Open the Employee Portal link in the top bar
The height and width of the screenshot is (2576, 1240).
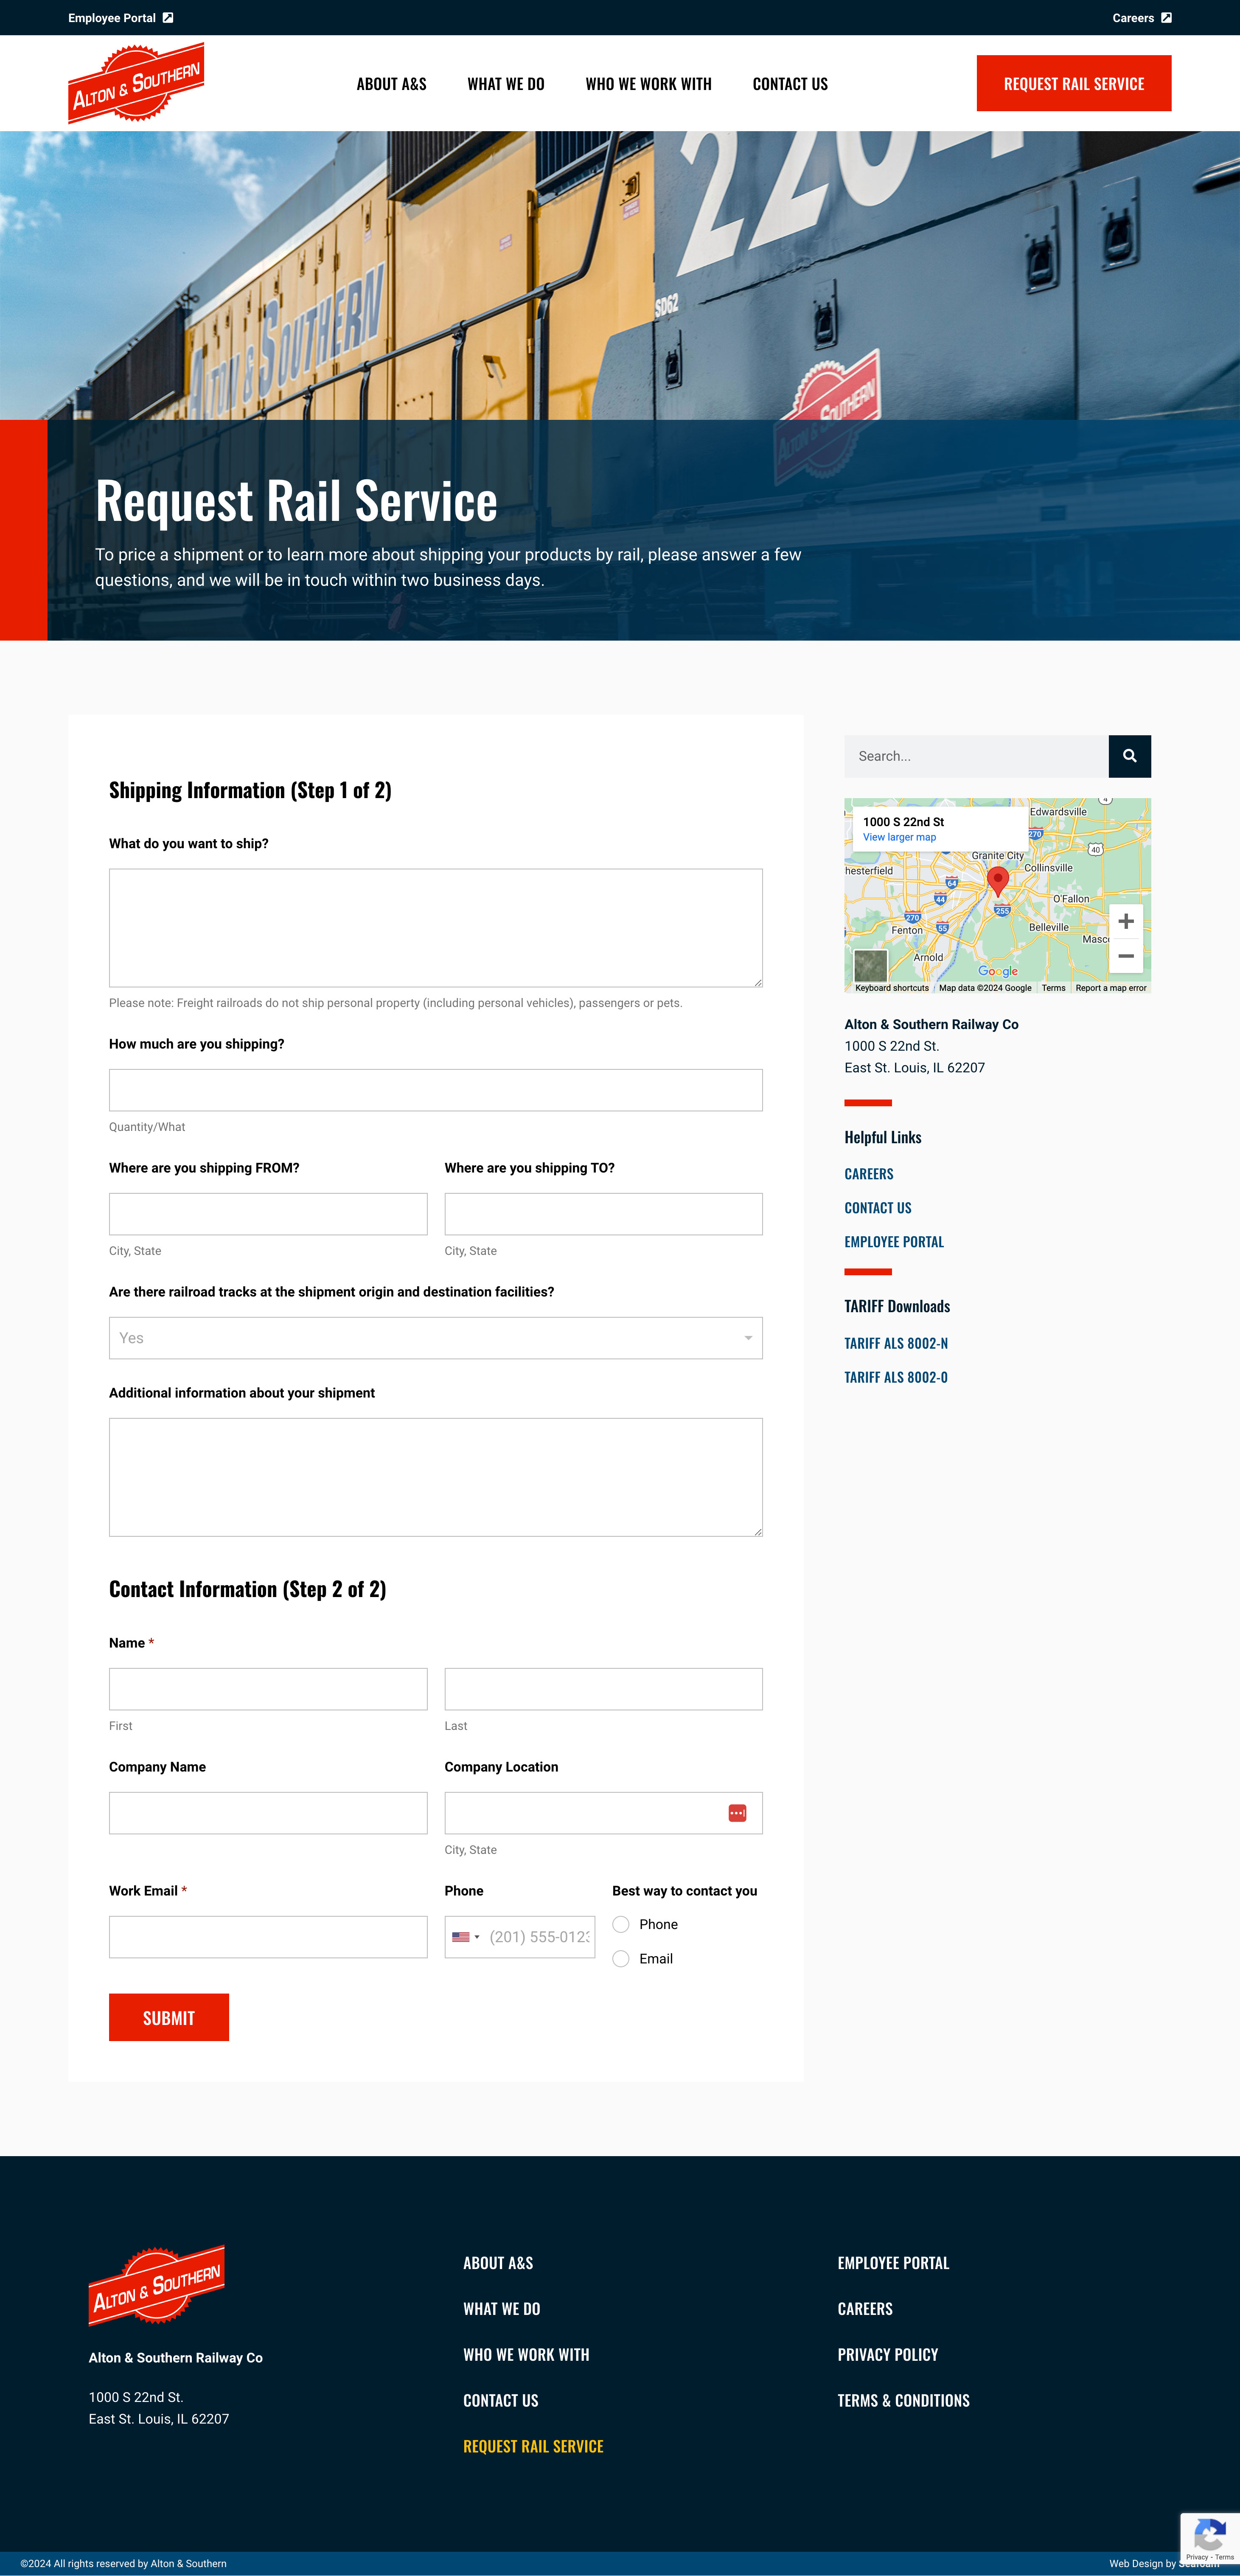pos(112,18)
